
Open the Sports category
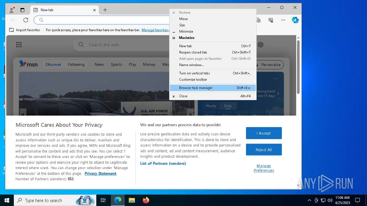116,64
